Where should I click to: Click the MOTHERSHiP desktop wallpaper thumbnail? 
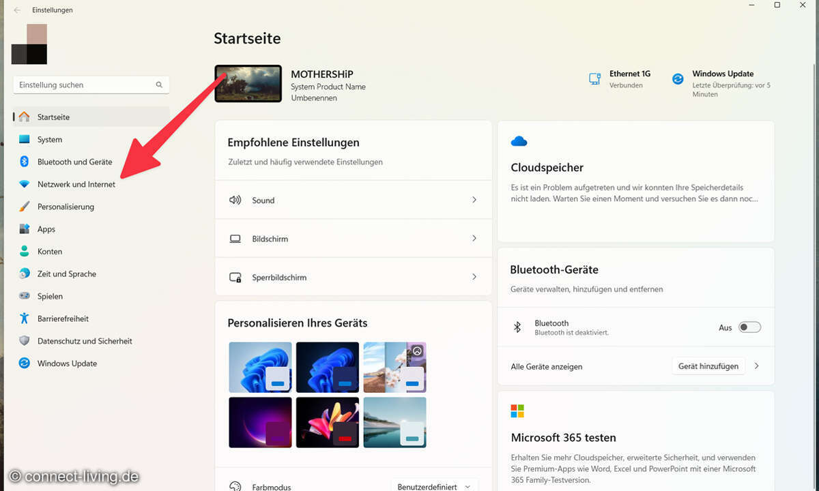pos(248,84)
